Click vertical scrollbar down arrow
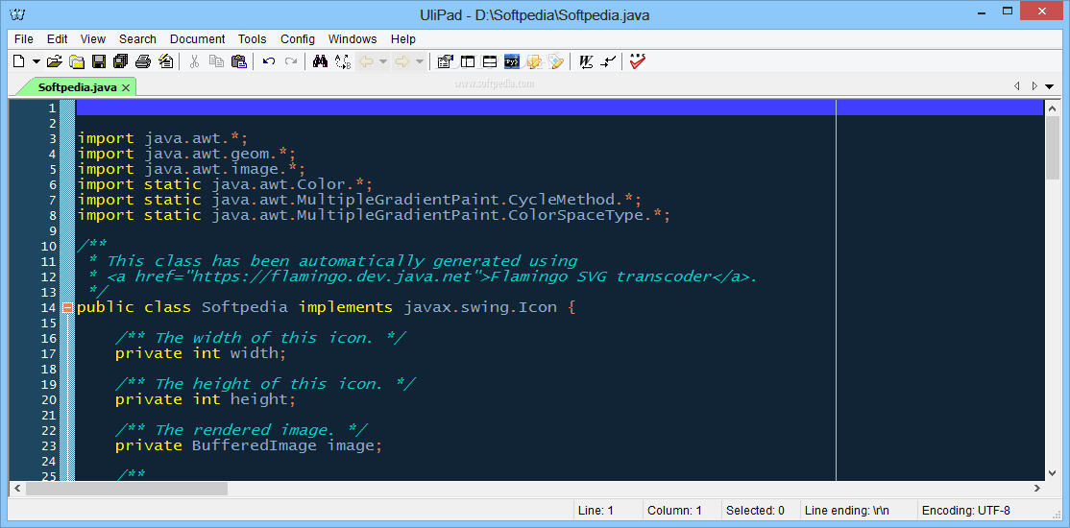Screen dimensions: 1070x528 1052,473
